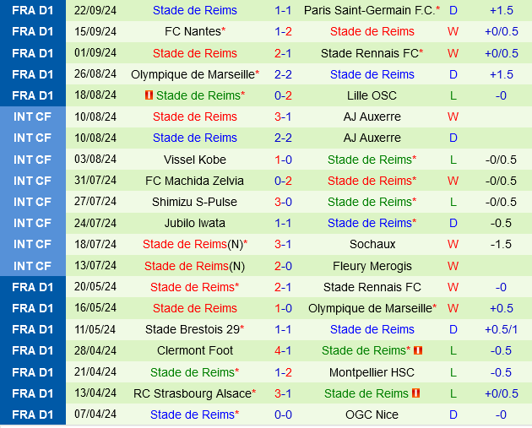532x428 pixels.
Task: Open Vissel Kobe team link
Action: click(194, 159)
